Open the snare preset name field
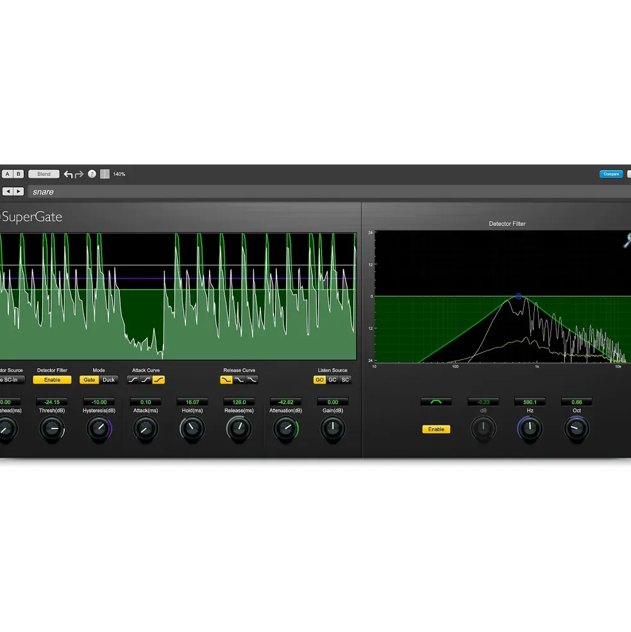 point(330,192)
